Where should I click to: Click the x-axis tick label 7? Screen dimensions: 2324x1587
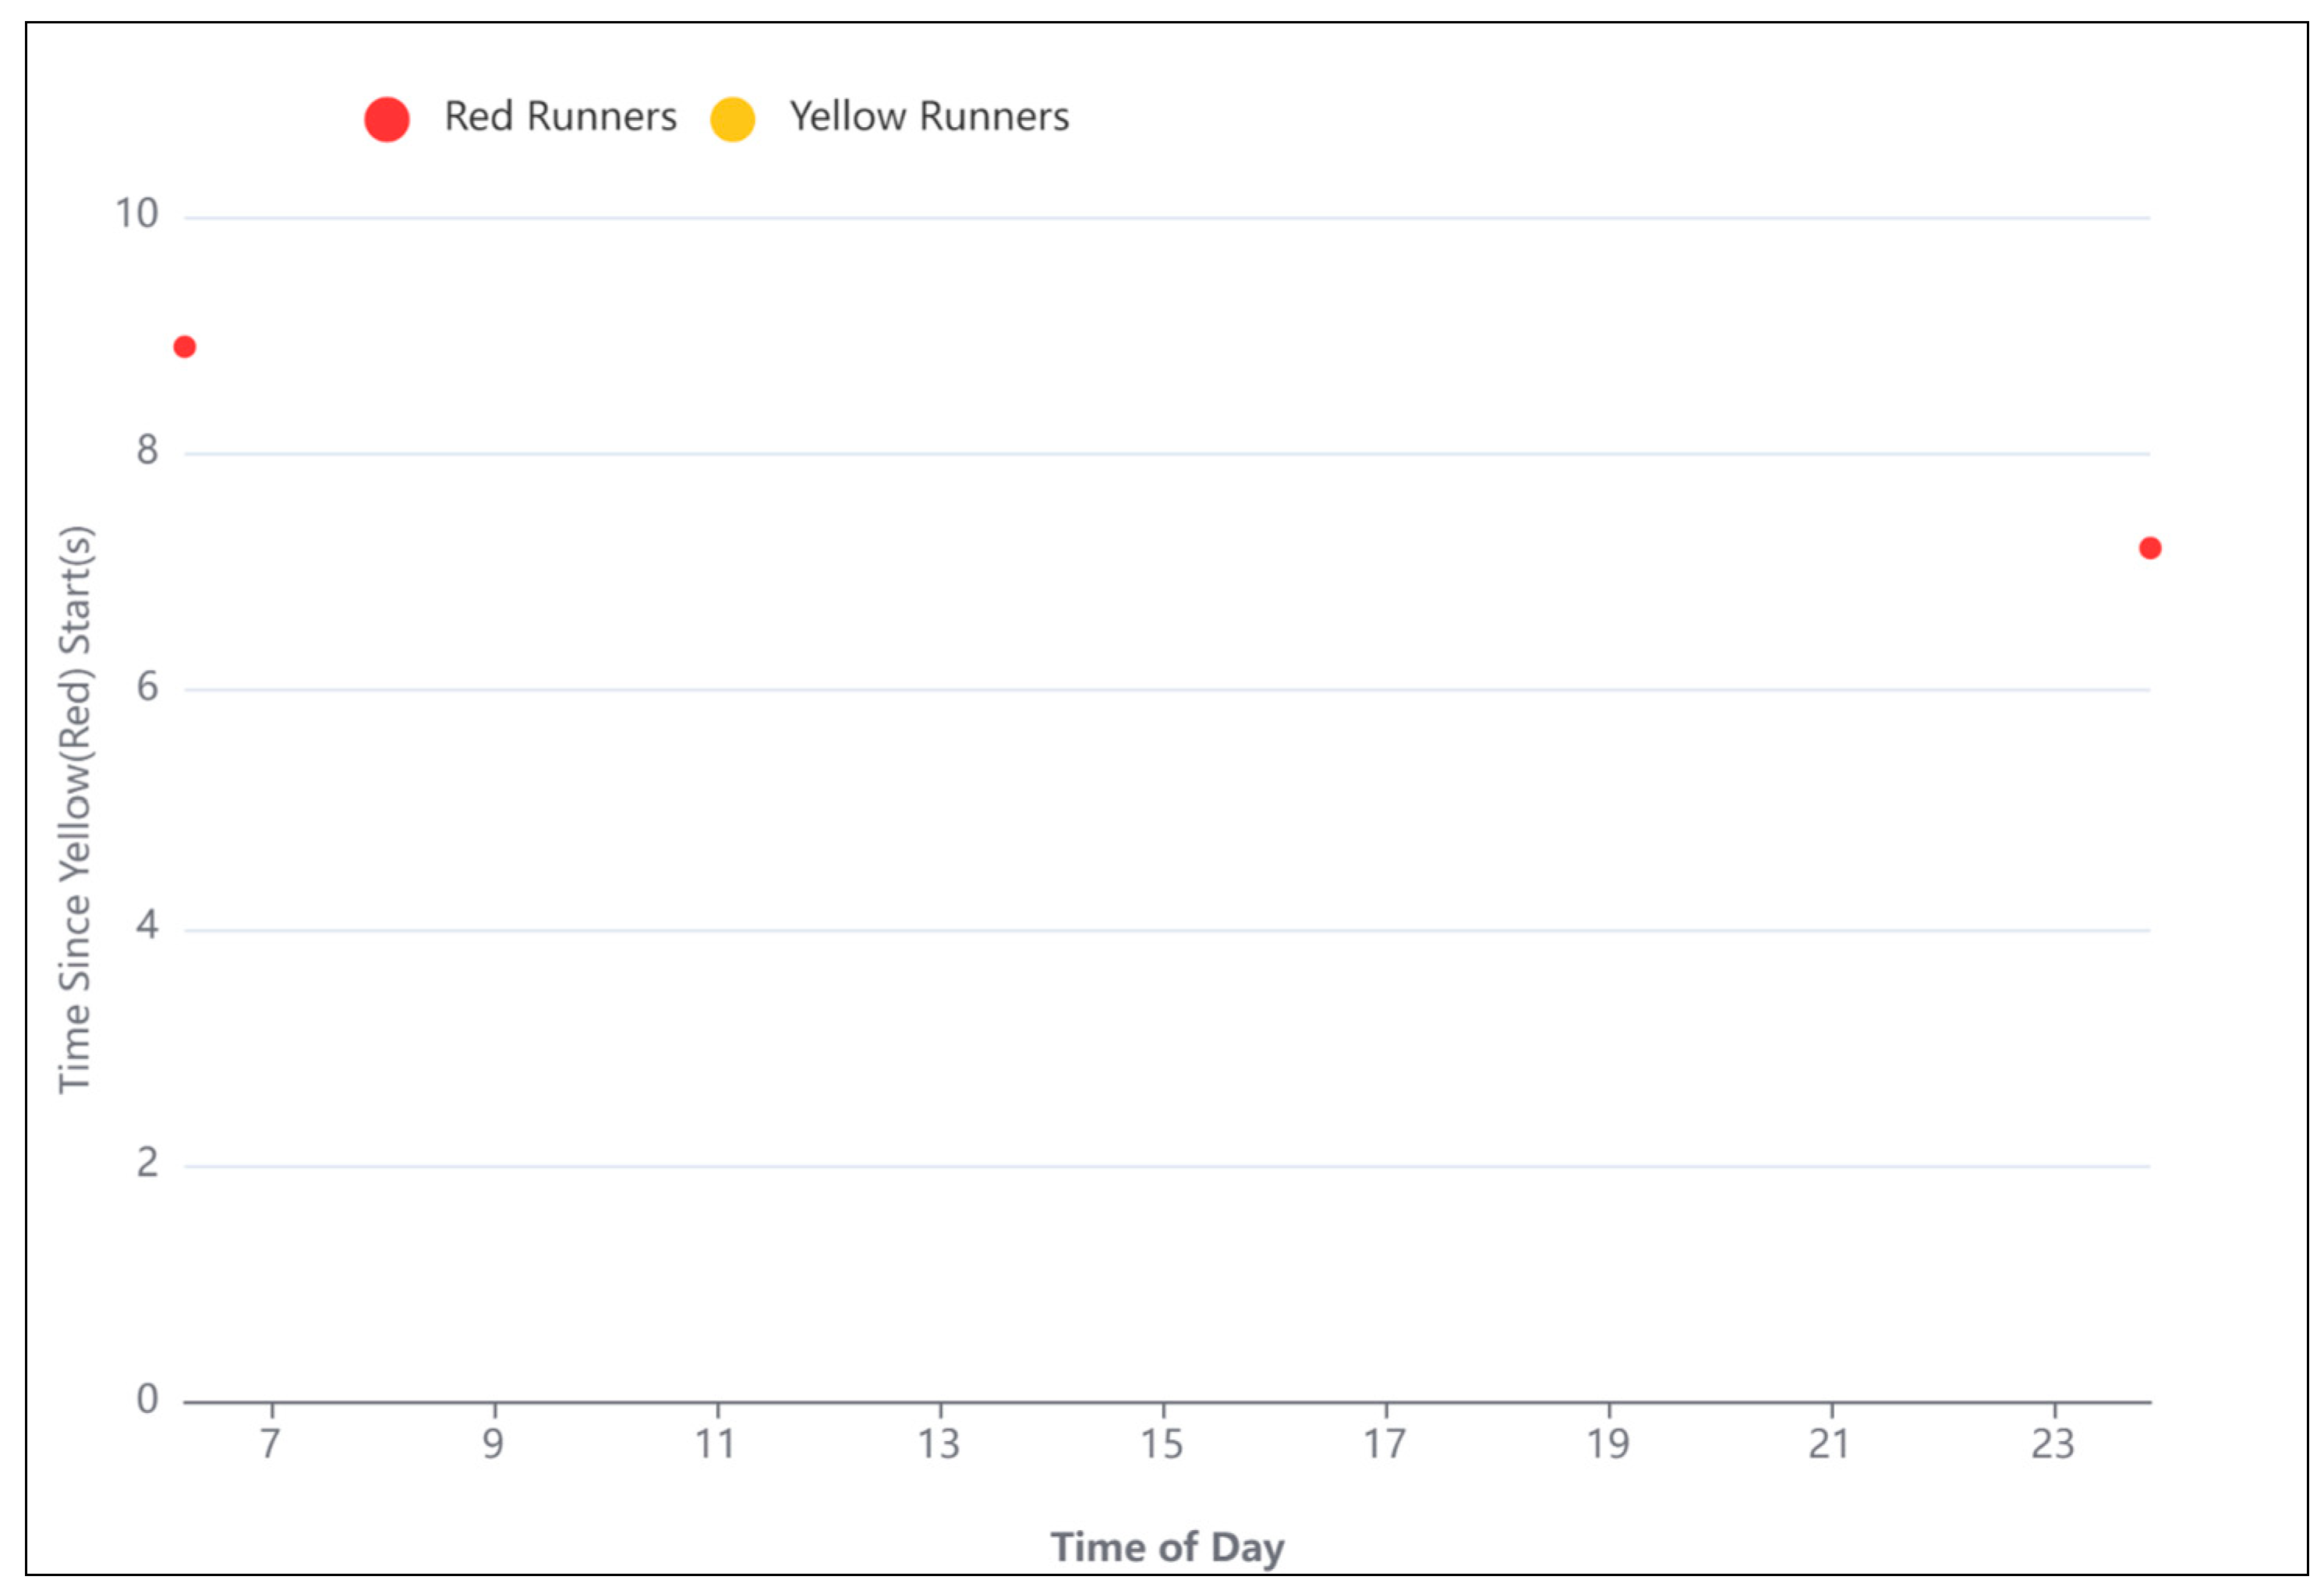271,1444
